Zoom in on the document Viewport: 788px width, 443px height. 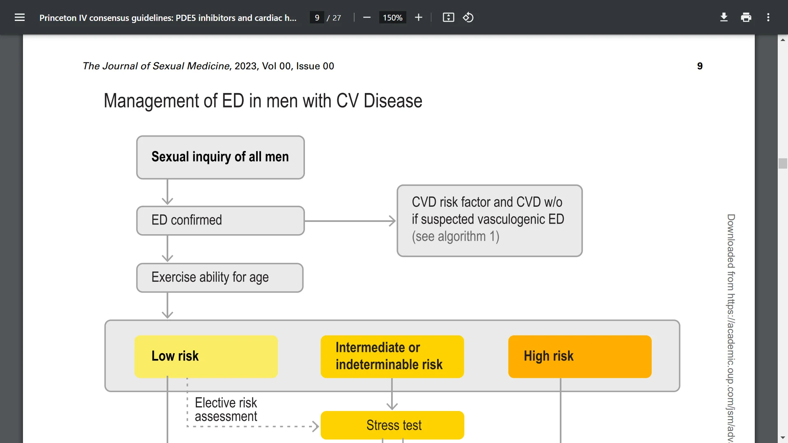click(418, 17)
